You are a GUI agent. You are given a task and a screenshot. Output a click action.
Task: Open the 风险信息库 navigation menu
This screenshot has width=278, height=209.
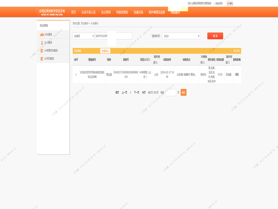pyautogui.click(x=122, y=12)
